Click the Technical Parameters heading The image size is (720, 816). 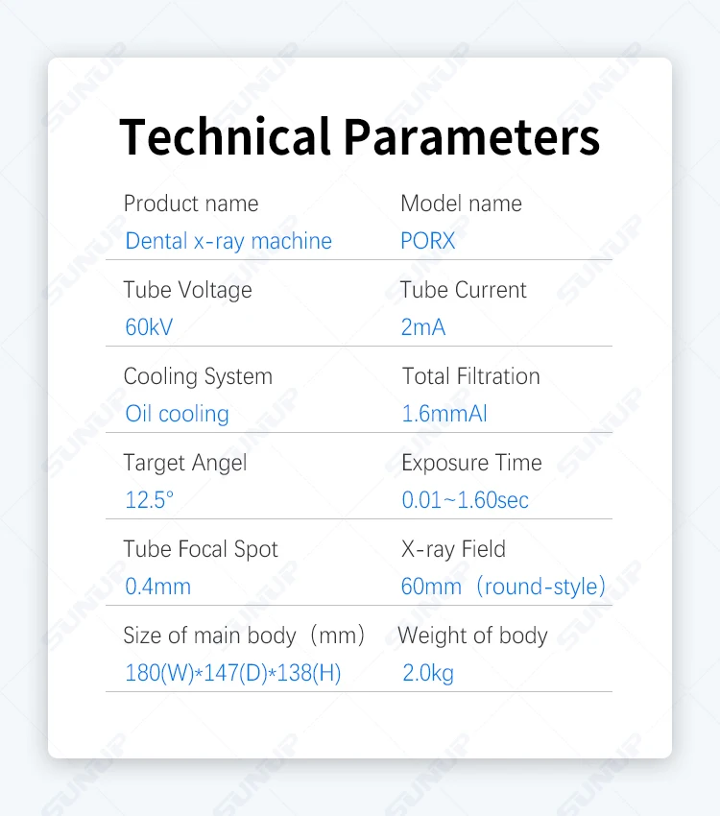click(360, 136)
